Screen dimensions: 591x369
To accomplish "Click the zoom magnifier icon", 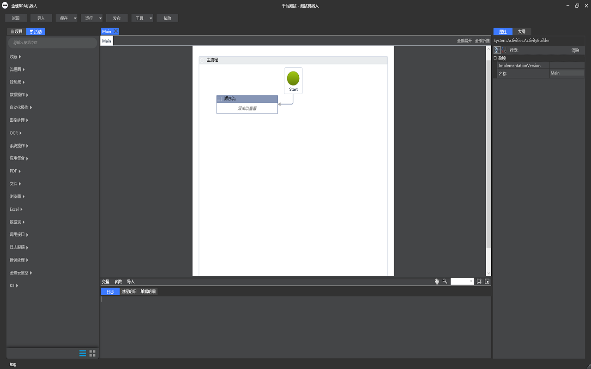I will 445,281.
